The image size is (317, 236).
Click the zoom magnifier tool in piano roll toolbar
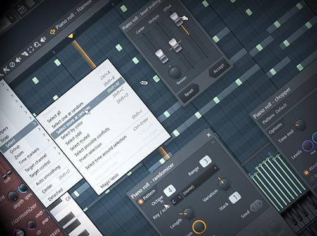37,45
